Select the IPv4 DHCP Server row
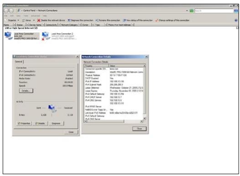Image resolution: width=240 pixels, height=176 pixels. click(114, 97)
